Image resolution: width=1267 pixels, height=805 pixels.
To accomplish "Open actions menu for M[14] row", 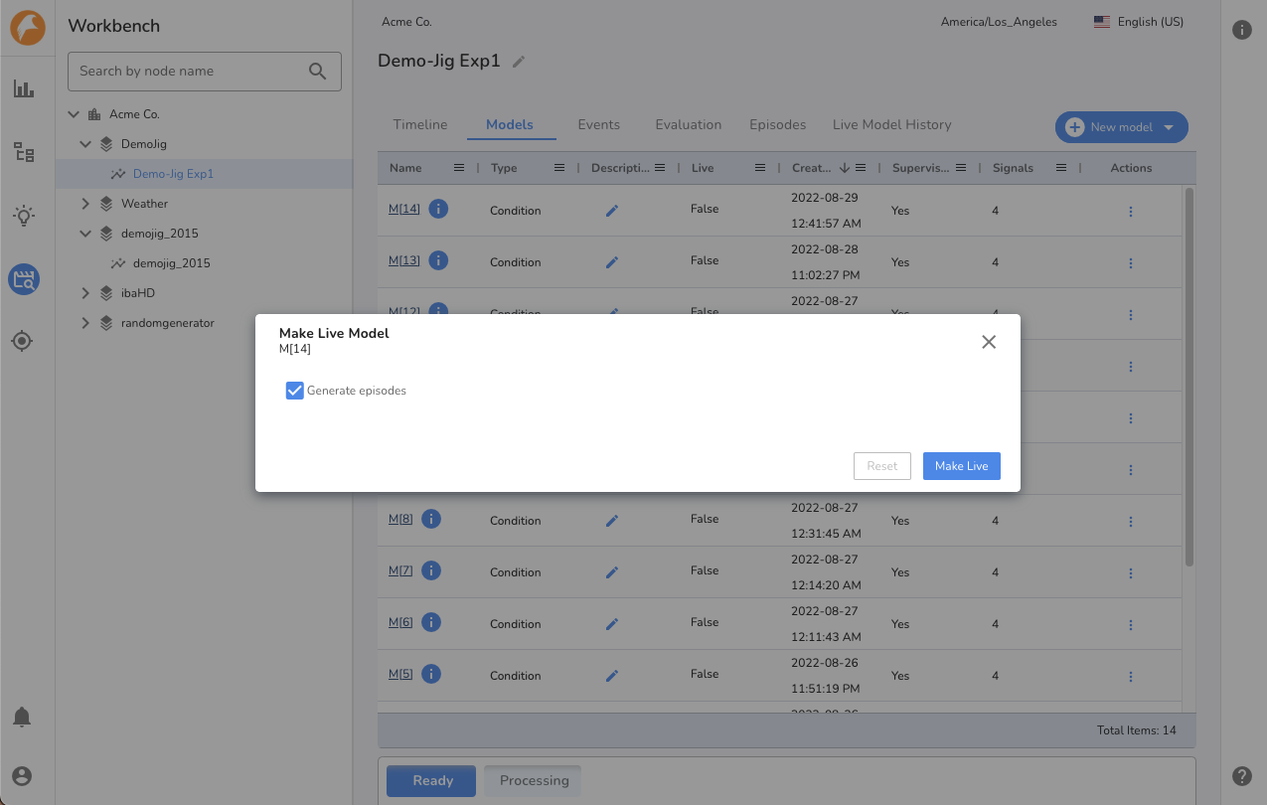I will [x=1131, y=211].
